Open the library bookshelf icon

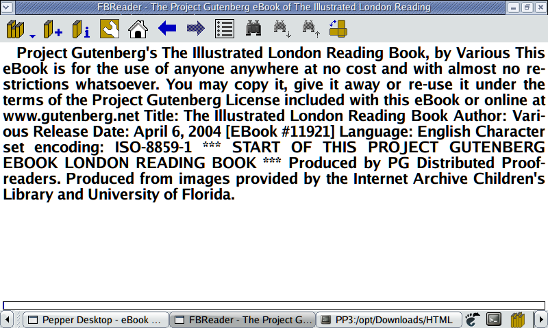tap(15, 29)
